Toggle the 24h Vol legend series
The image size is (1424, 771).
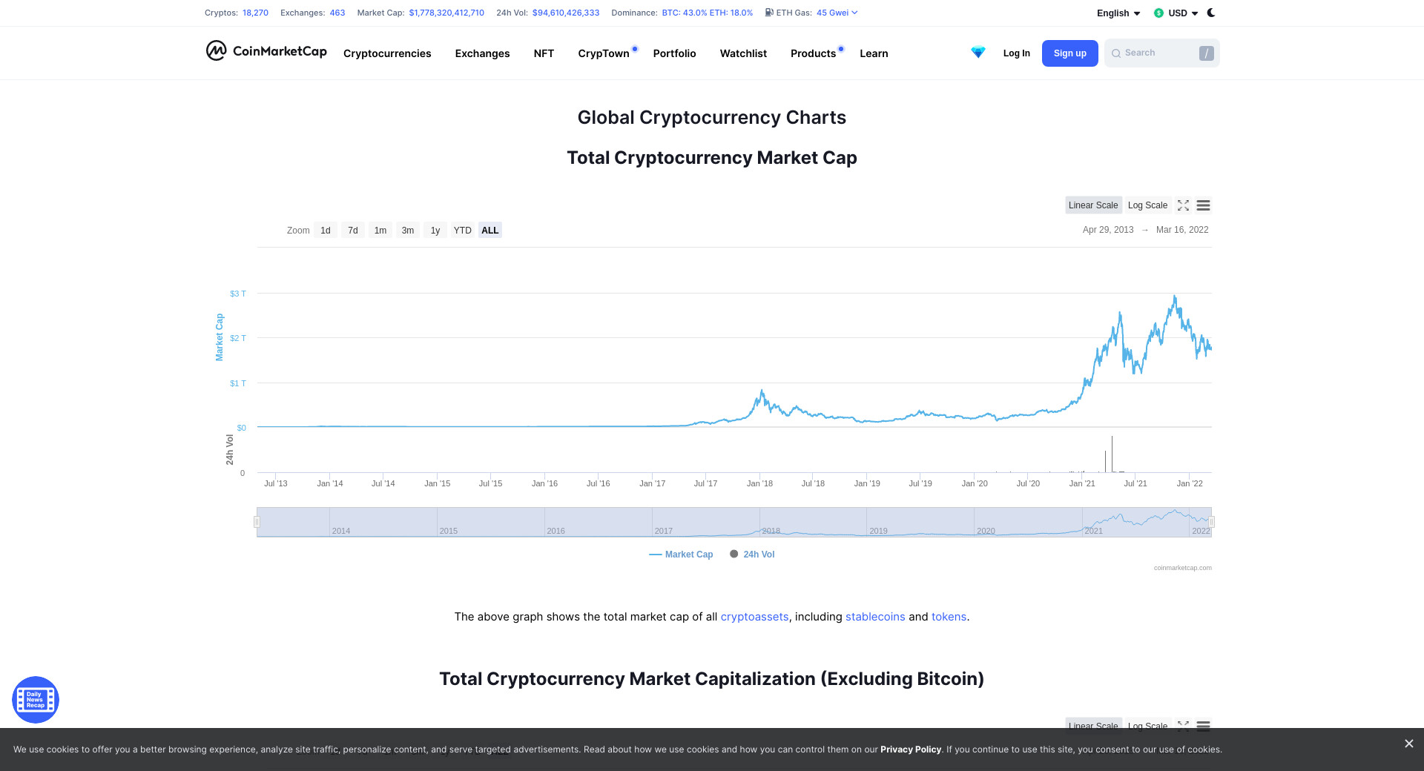tap(752, 555)
